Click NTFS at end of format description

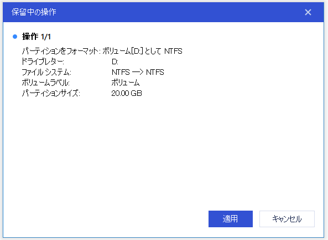pos(173,51)
